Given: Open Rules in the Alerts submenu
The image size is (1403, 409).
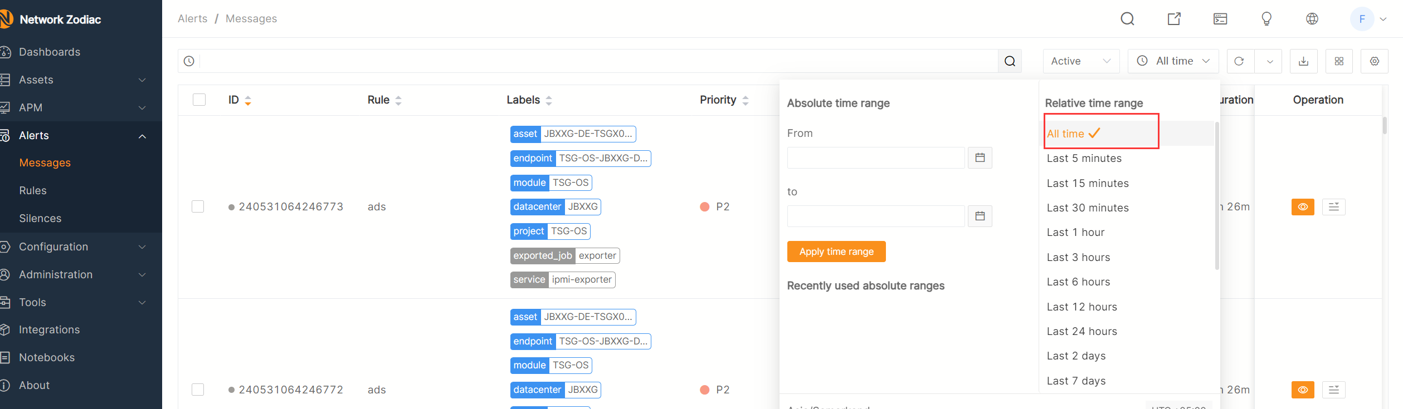Looking at the screenshot, I should click(x=33, y=191).
